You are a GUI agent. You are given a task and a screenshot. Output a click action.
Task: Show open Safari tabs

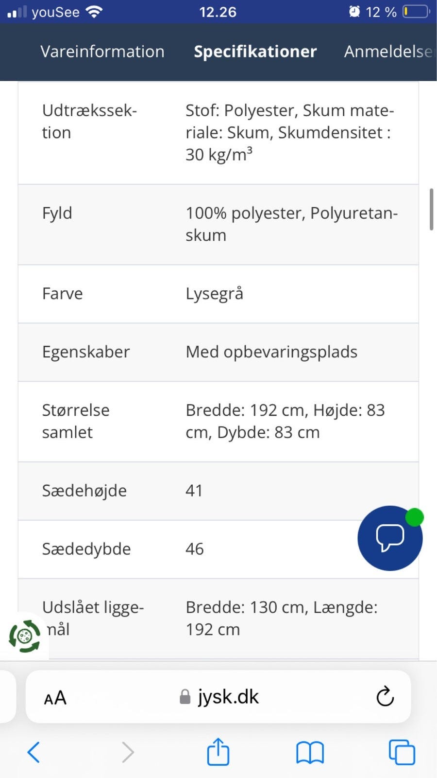click(x=402, y=752)
